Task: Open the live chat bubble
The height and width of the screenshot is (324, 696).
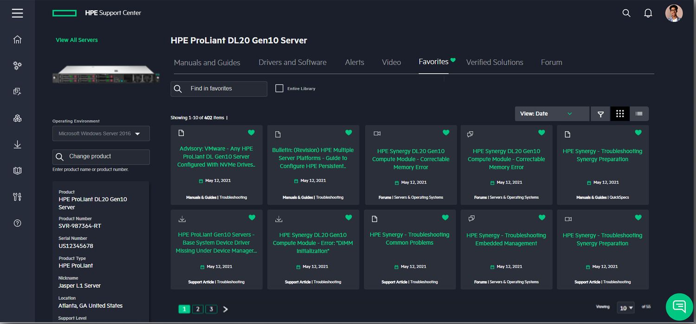Action: 679,306
